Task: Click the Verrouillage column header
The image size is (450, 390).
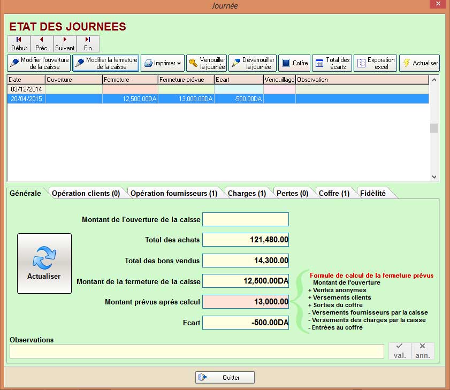Action: pyautogui.click(x=279, y=80)
